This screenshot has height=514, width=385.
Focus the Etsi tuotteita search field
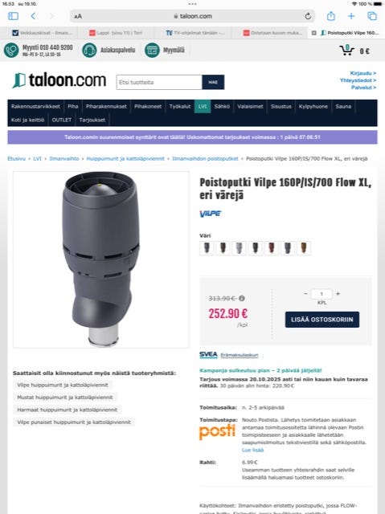coord(159,82)
